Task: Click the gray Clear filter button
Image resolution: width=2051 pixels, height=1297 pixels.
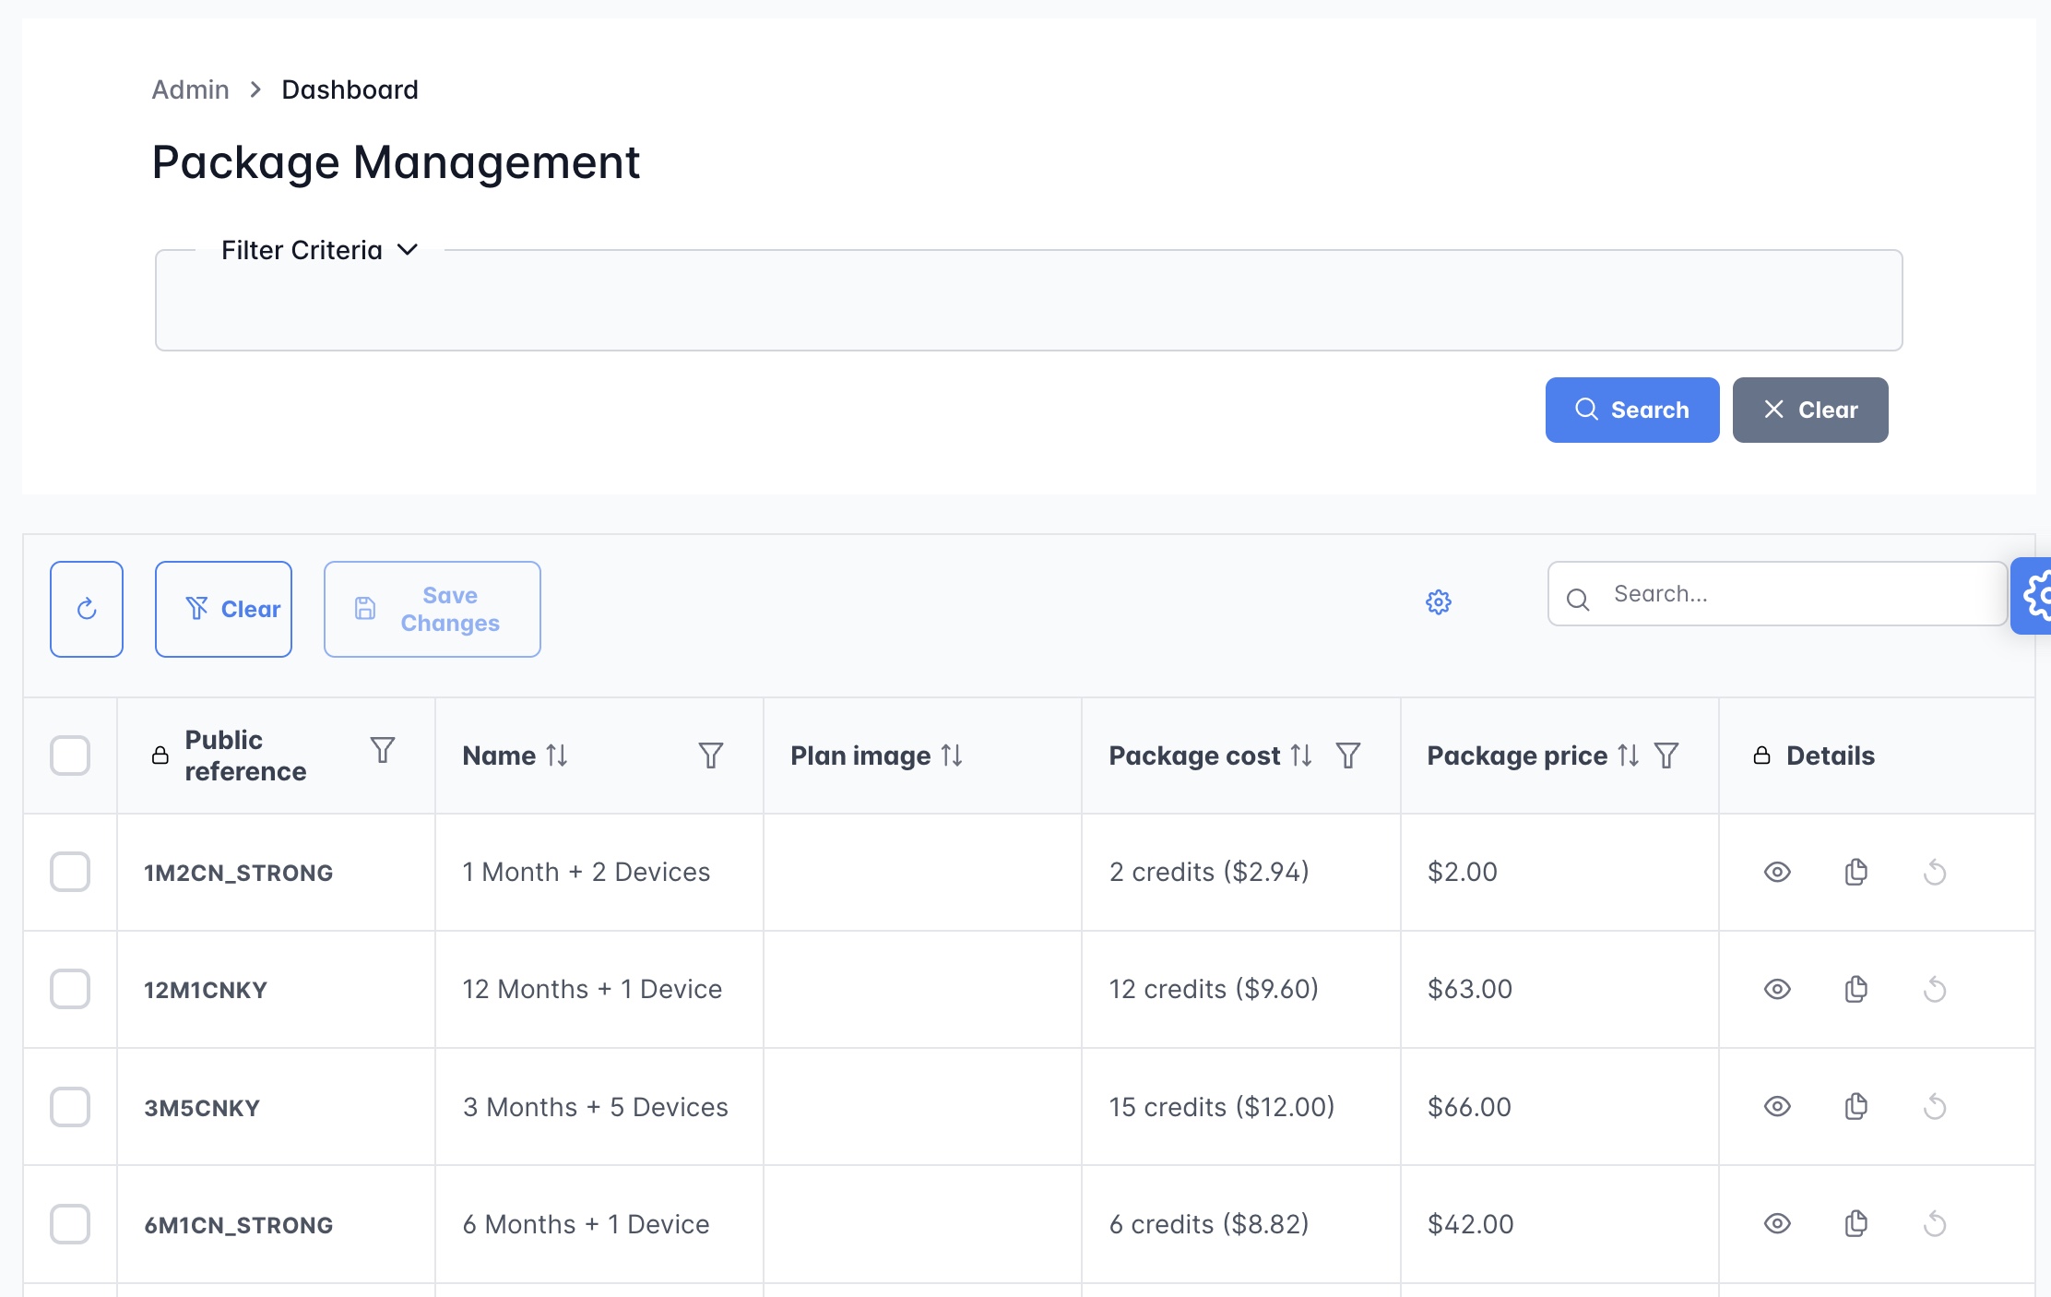Action: [1810, 410]
